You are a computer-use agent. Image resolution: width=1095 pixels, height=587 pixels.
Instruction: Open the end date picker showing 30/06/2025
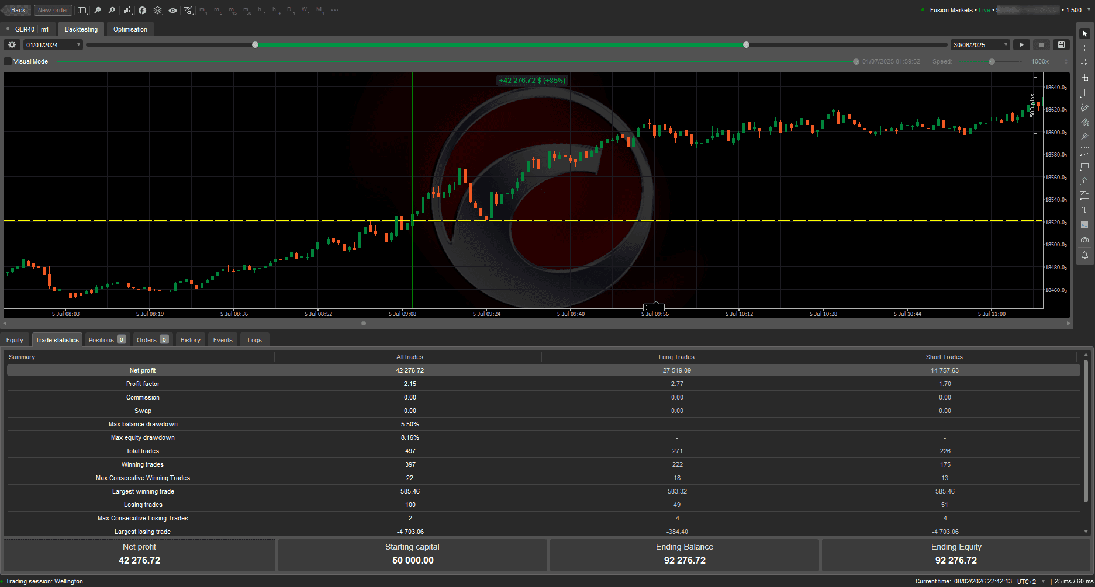(980, 44)
